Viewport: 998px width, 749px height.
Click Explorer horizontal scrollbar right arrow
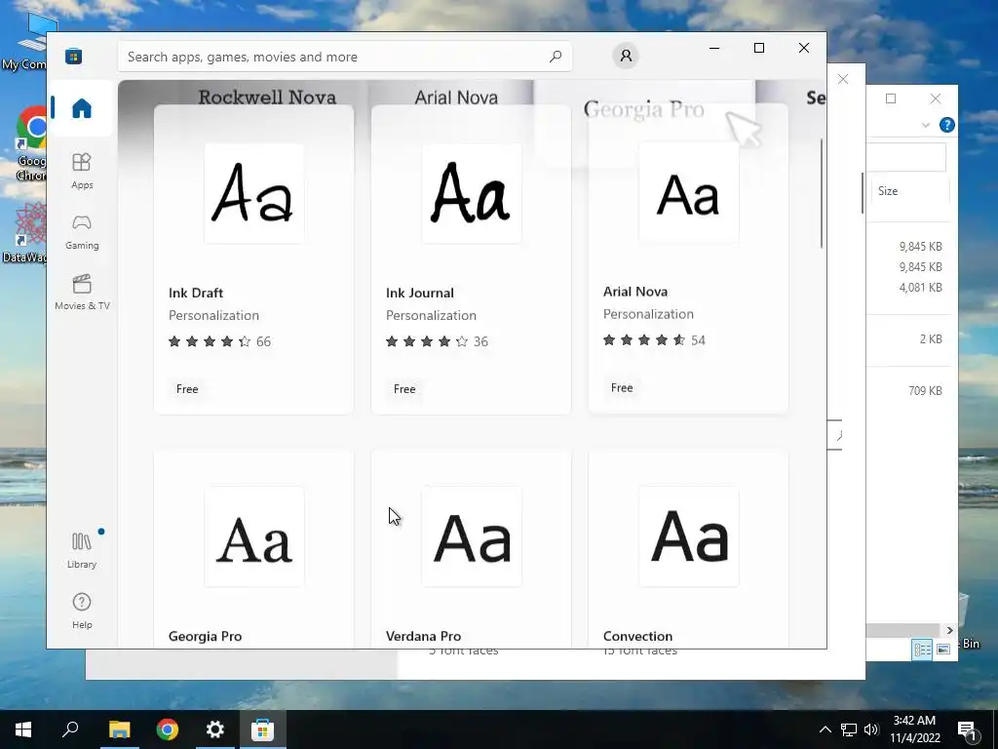pos(949,630)
